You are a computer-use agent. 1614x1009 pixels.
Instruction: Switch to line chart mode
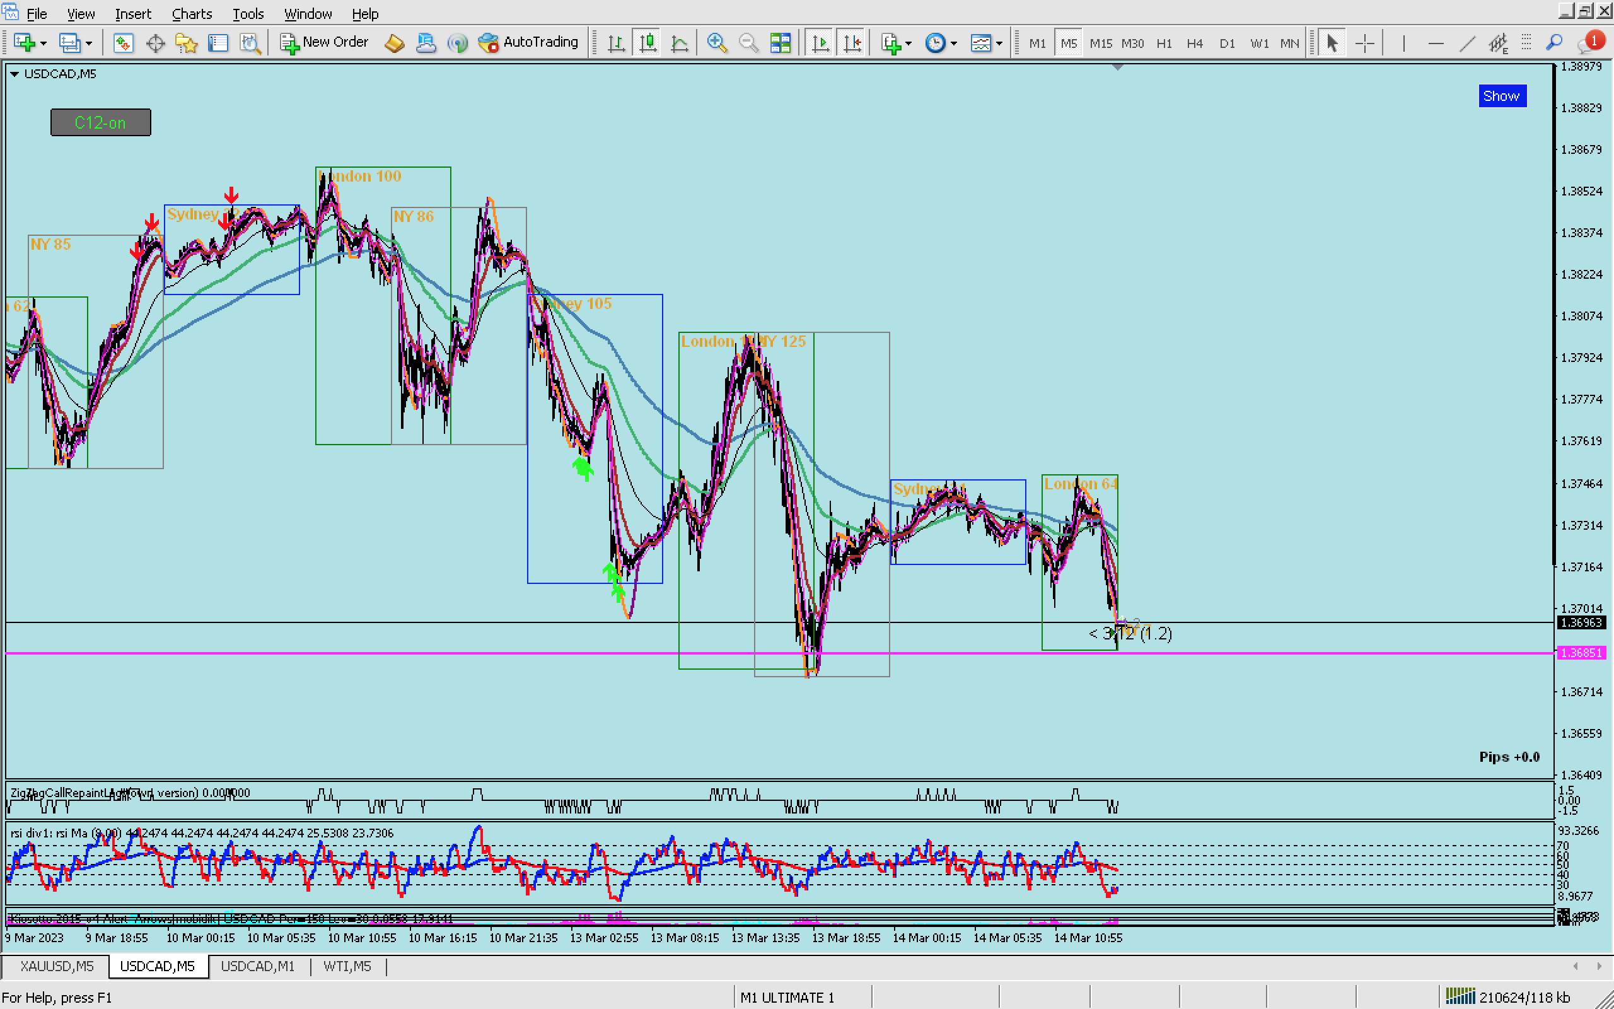[679, 44]
